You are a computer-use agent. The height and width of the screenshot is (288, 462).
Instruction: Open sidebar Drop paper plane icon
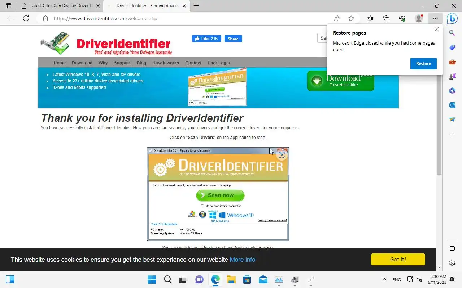tap(452, 120)
